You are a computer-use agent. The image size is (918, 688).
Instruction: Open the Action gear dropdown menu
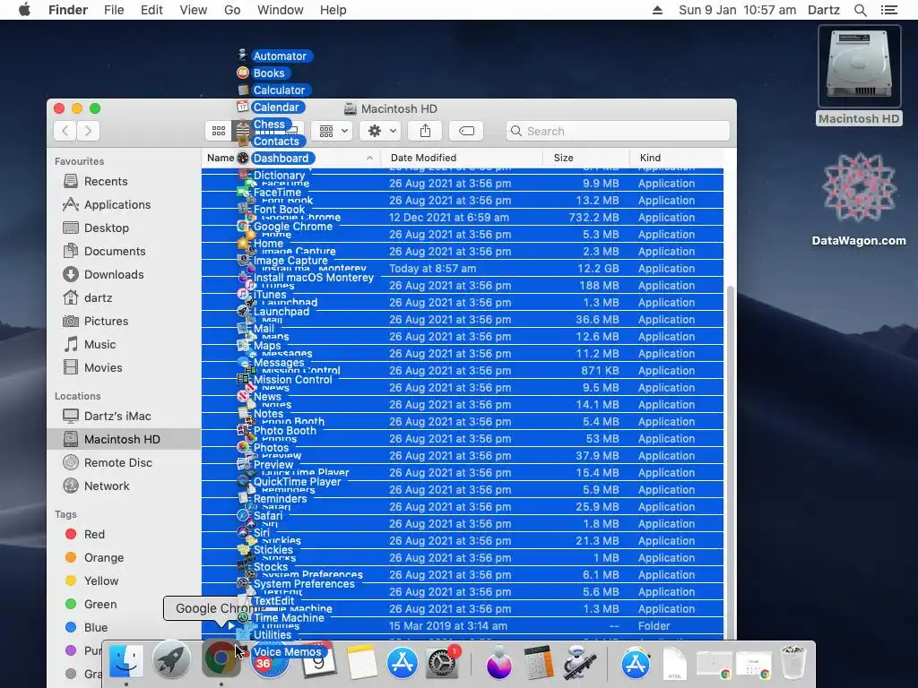(380, 131)
